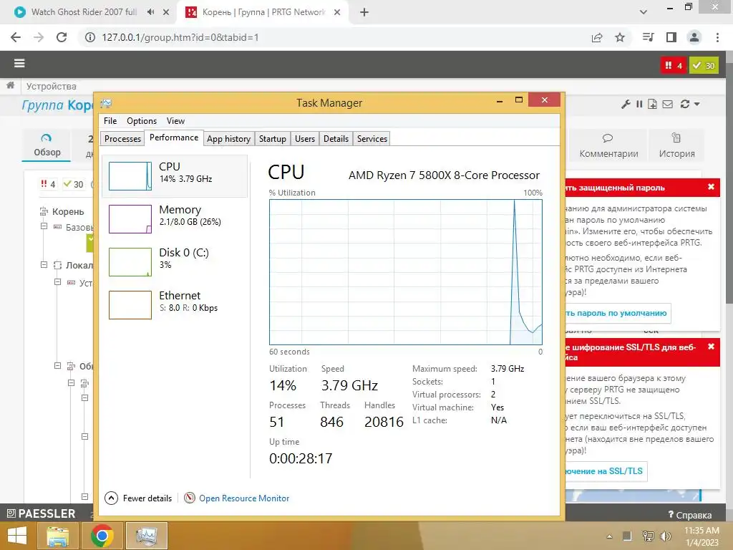The height and width of the screenshot is (550, 733).
Task: Go to PRTG home via house breadcrumb icon
Action: pos(10,85)
